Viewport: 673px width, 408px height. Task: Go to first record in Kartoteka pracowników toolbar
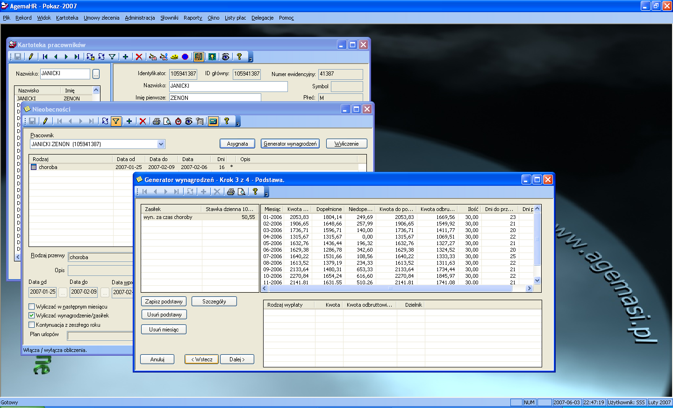pos(45,56)
